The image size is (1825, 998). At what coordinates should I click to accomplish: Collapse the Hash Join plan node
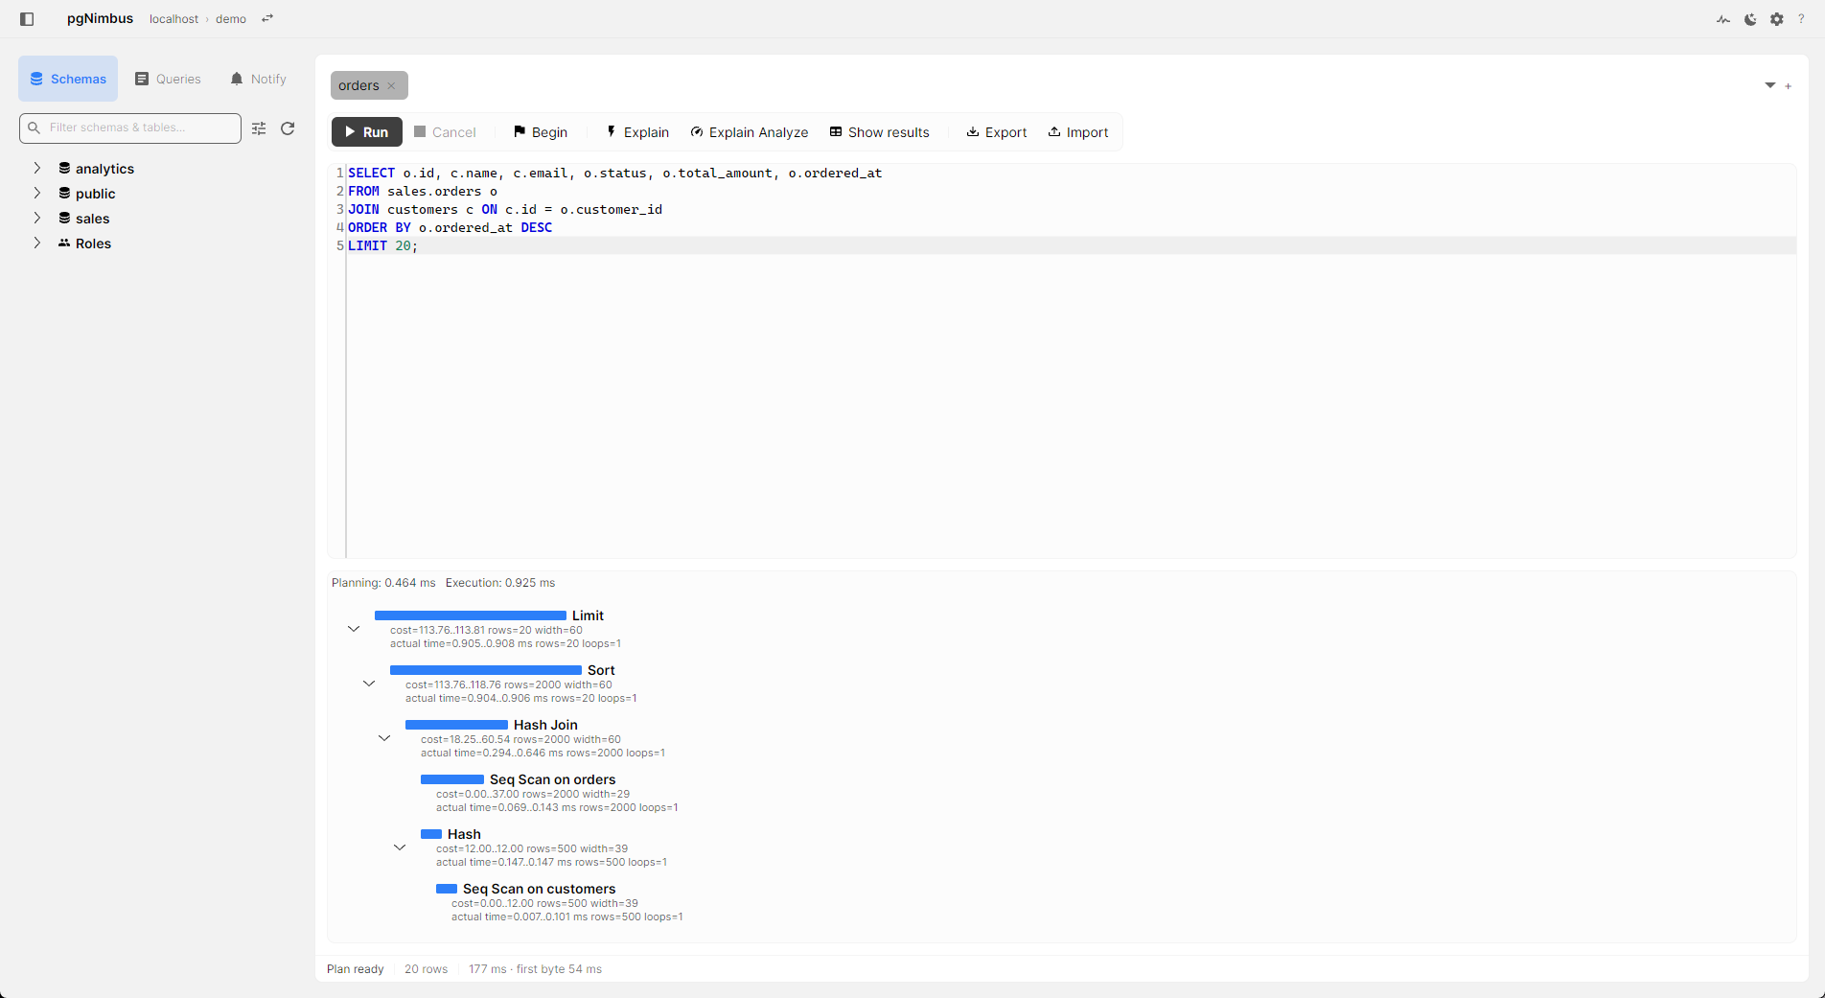pyautogui.click(x=384, y=738)
